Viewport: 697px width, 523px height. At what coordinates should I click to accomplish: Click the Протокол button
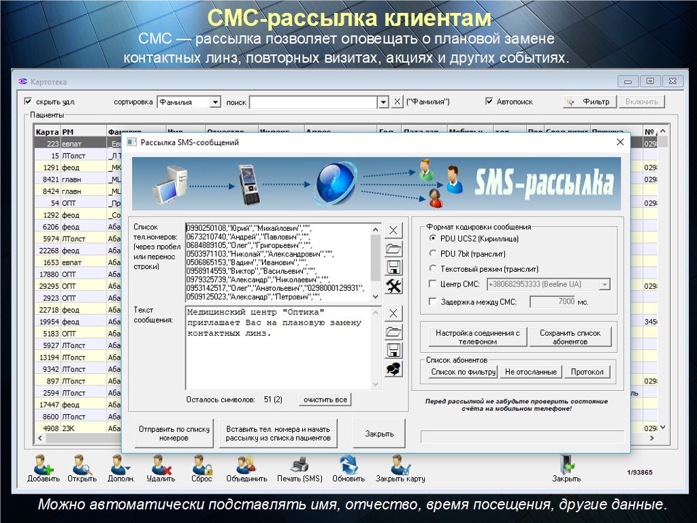pyautogui.click(x=587, y=372)
